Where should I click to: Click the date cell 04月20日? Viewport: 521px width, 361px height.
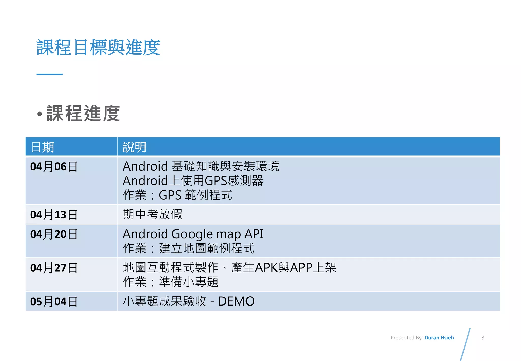(71, 241)
